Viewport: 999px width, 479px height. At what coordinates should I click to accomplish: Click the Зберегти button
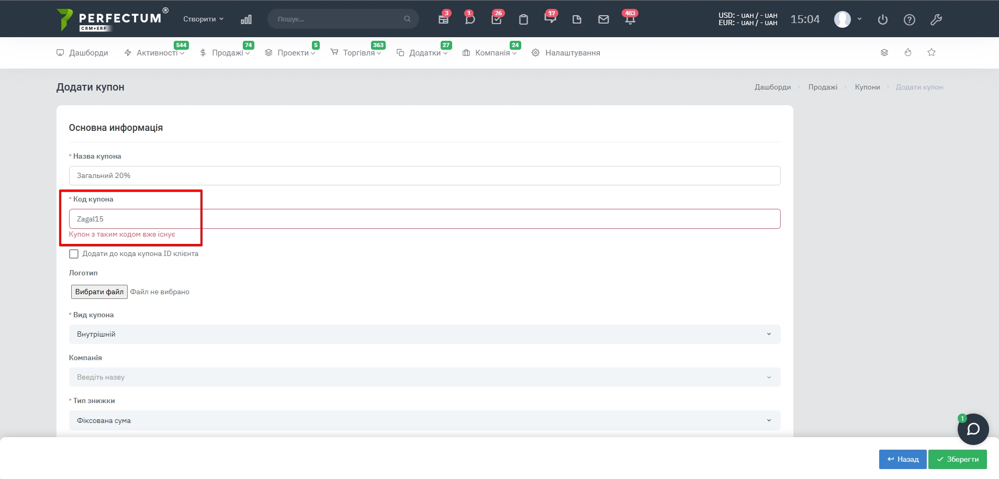click(x=957, y=459)
